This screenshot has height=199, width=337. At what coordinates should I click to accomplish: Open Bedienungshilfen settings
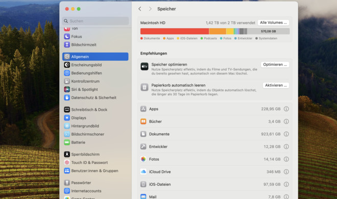(95, 73)
